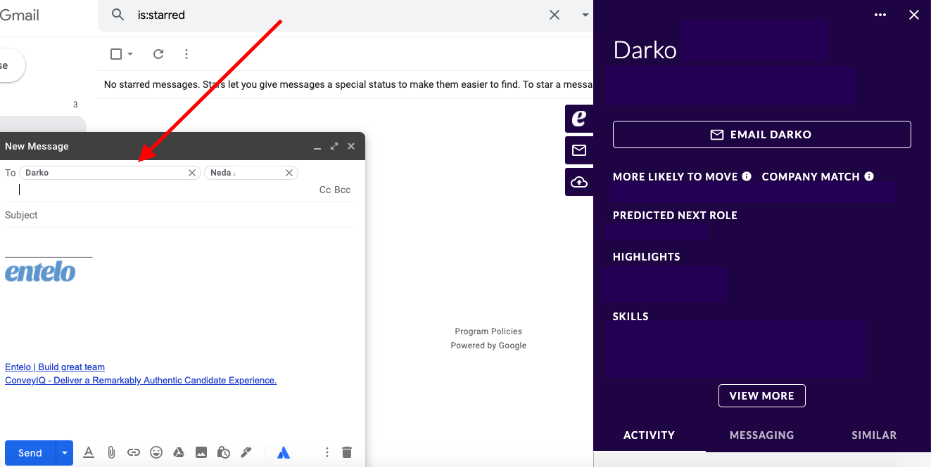
Task: Show the More Likely To Move info
Action: [747, 176]
